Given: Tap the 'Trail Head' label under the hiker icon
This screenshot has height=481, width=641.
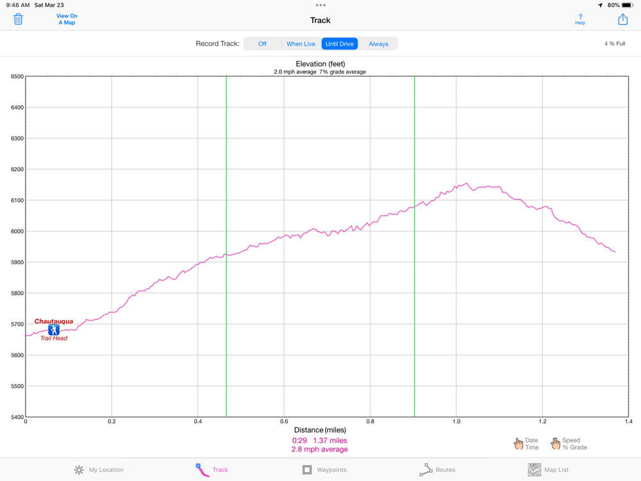Looking at the screenshot, I should 54,338.
